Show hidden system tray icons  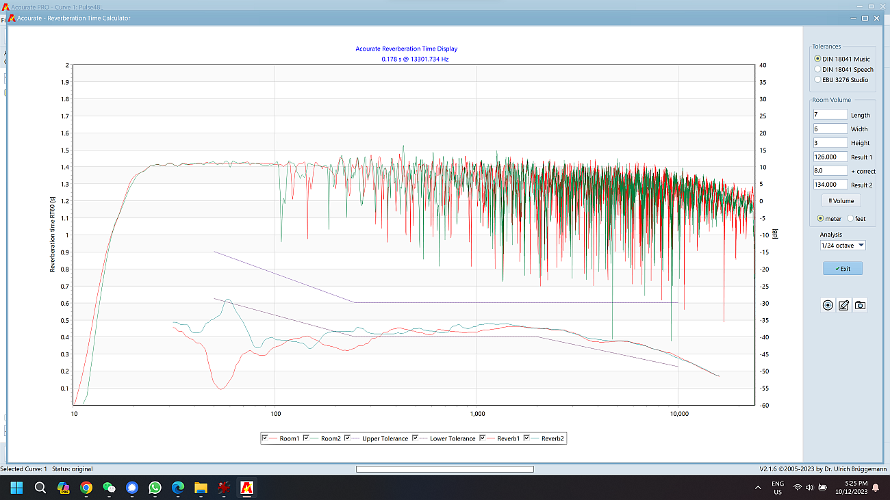pyautogui.click(x=757, y=488)
